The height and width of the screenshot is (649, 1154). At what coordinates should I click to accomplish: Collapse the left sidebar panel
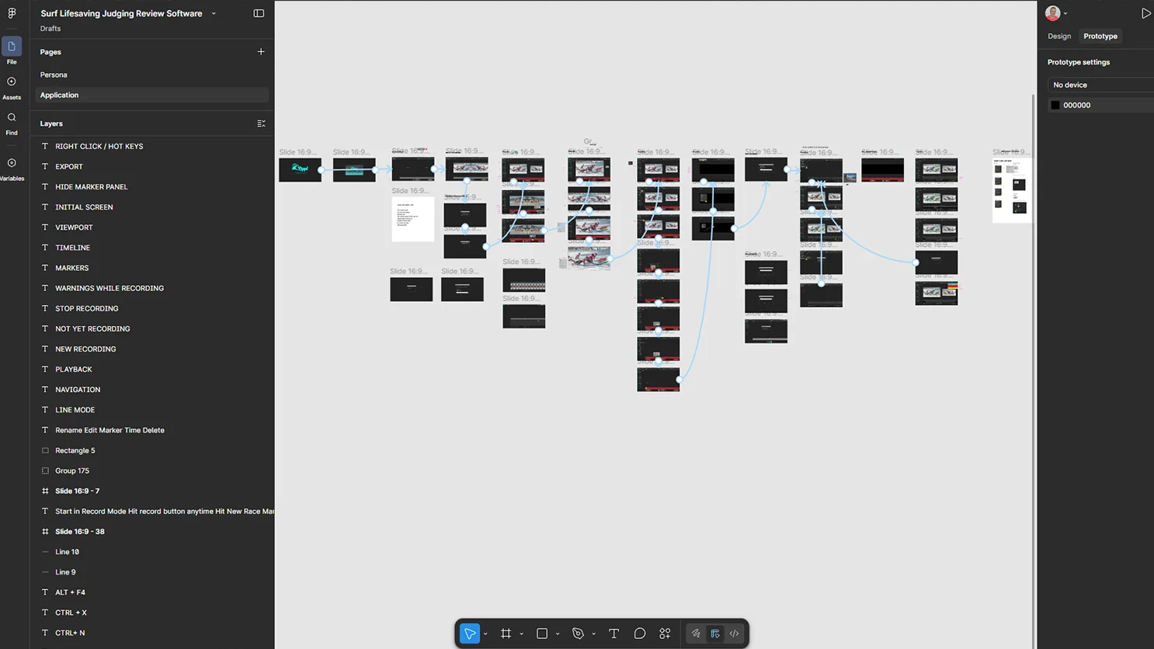click(x=259, y=12)
